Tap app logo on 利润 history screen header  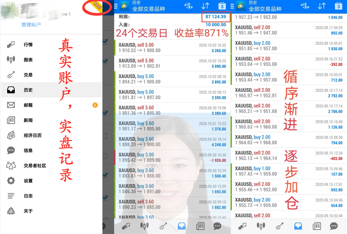coord(124,6)
